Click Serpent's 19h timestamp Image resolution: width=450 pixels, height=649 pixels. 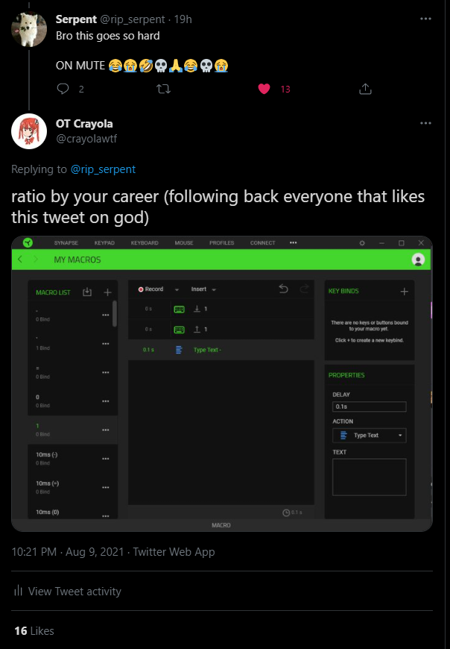coord(183,19)
